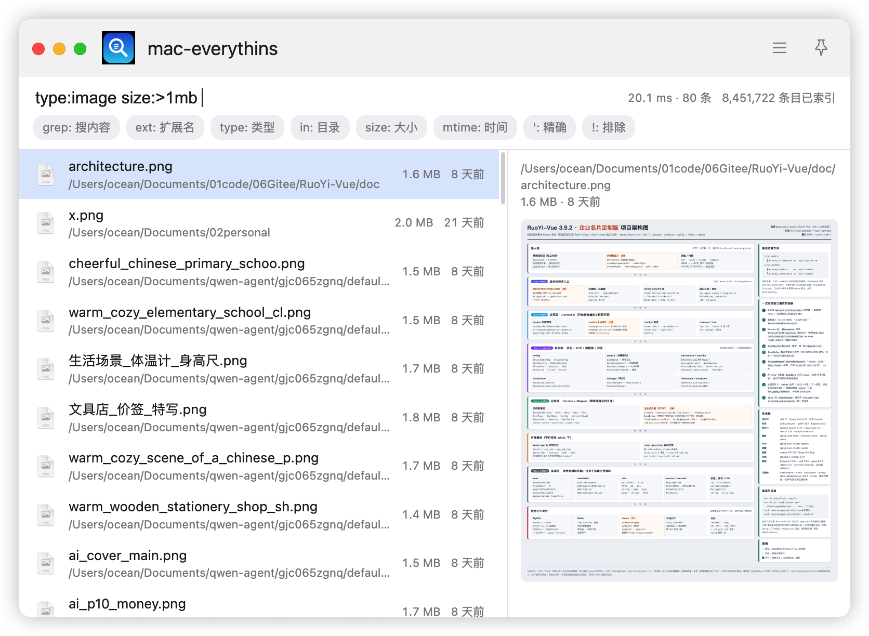Viewport: 869px width, 636px height.
Task: Close the window with the red button
Action: point(38,49)
